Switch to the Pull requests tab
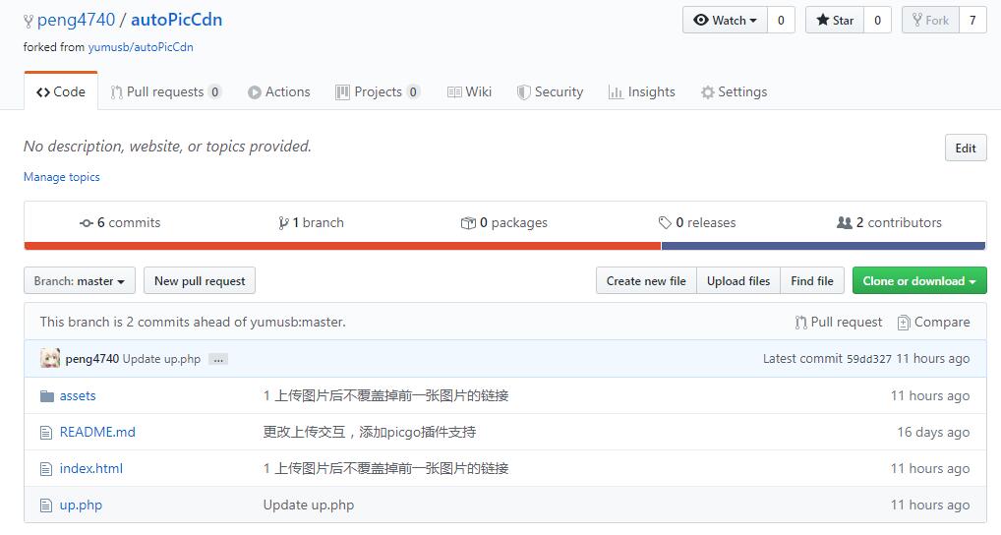 [x=166, y=91]
